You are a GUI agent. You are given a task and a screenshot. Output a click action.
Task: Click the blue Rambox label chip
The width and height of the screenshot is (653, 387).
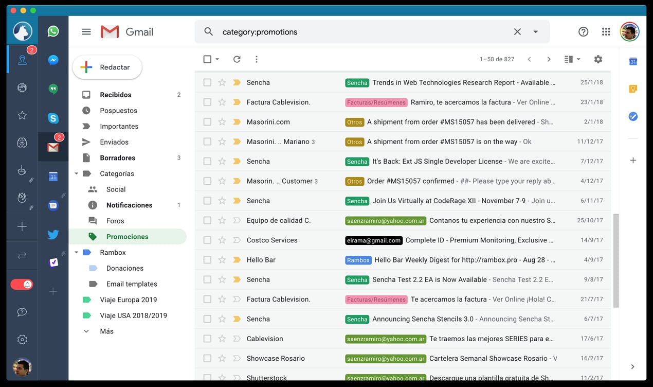click(x=358, y=260)
